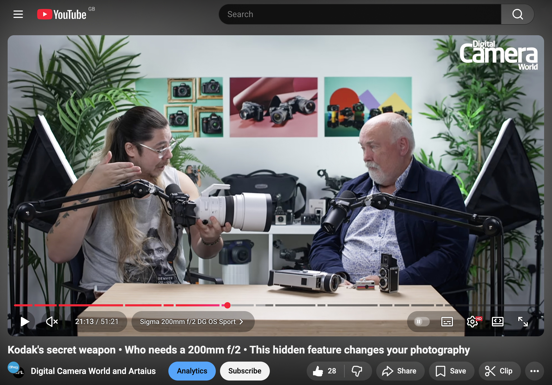Viewport: 552px width, 385px height.
Task: Start a search with the magnifier icon
Action: [517, 14]
